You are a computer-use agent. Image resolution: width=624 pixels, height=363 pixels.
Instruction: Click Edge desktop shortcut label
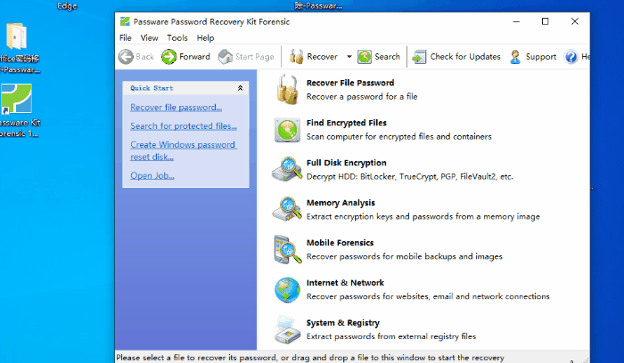[67, 6]
